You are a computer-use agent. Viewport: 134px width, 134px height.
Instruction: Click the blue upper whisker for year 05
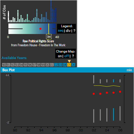(113, 81)
